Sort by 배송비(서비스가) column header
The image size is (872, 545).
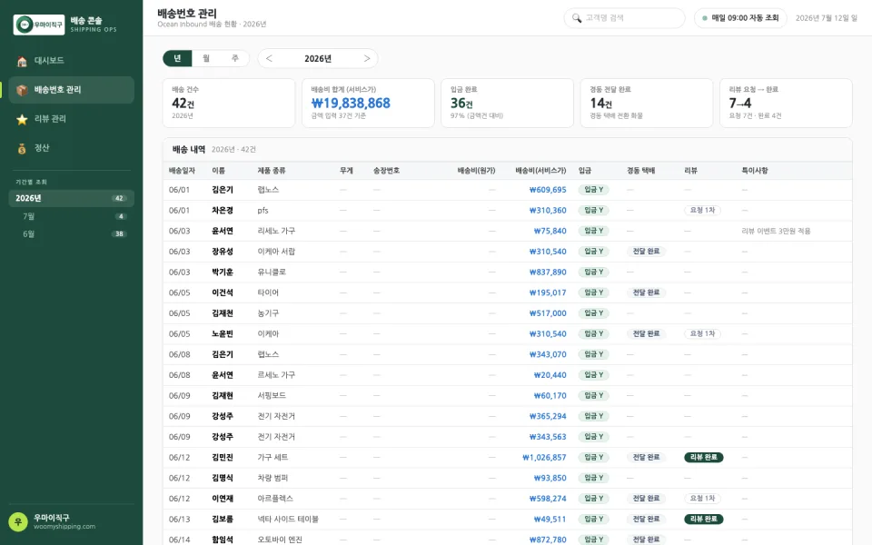coord(540,171)
